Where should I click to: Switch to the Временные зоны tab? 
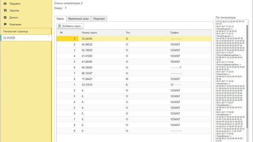tap(78, 19)
